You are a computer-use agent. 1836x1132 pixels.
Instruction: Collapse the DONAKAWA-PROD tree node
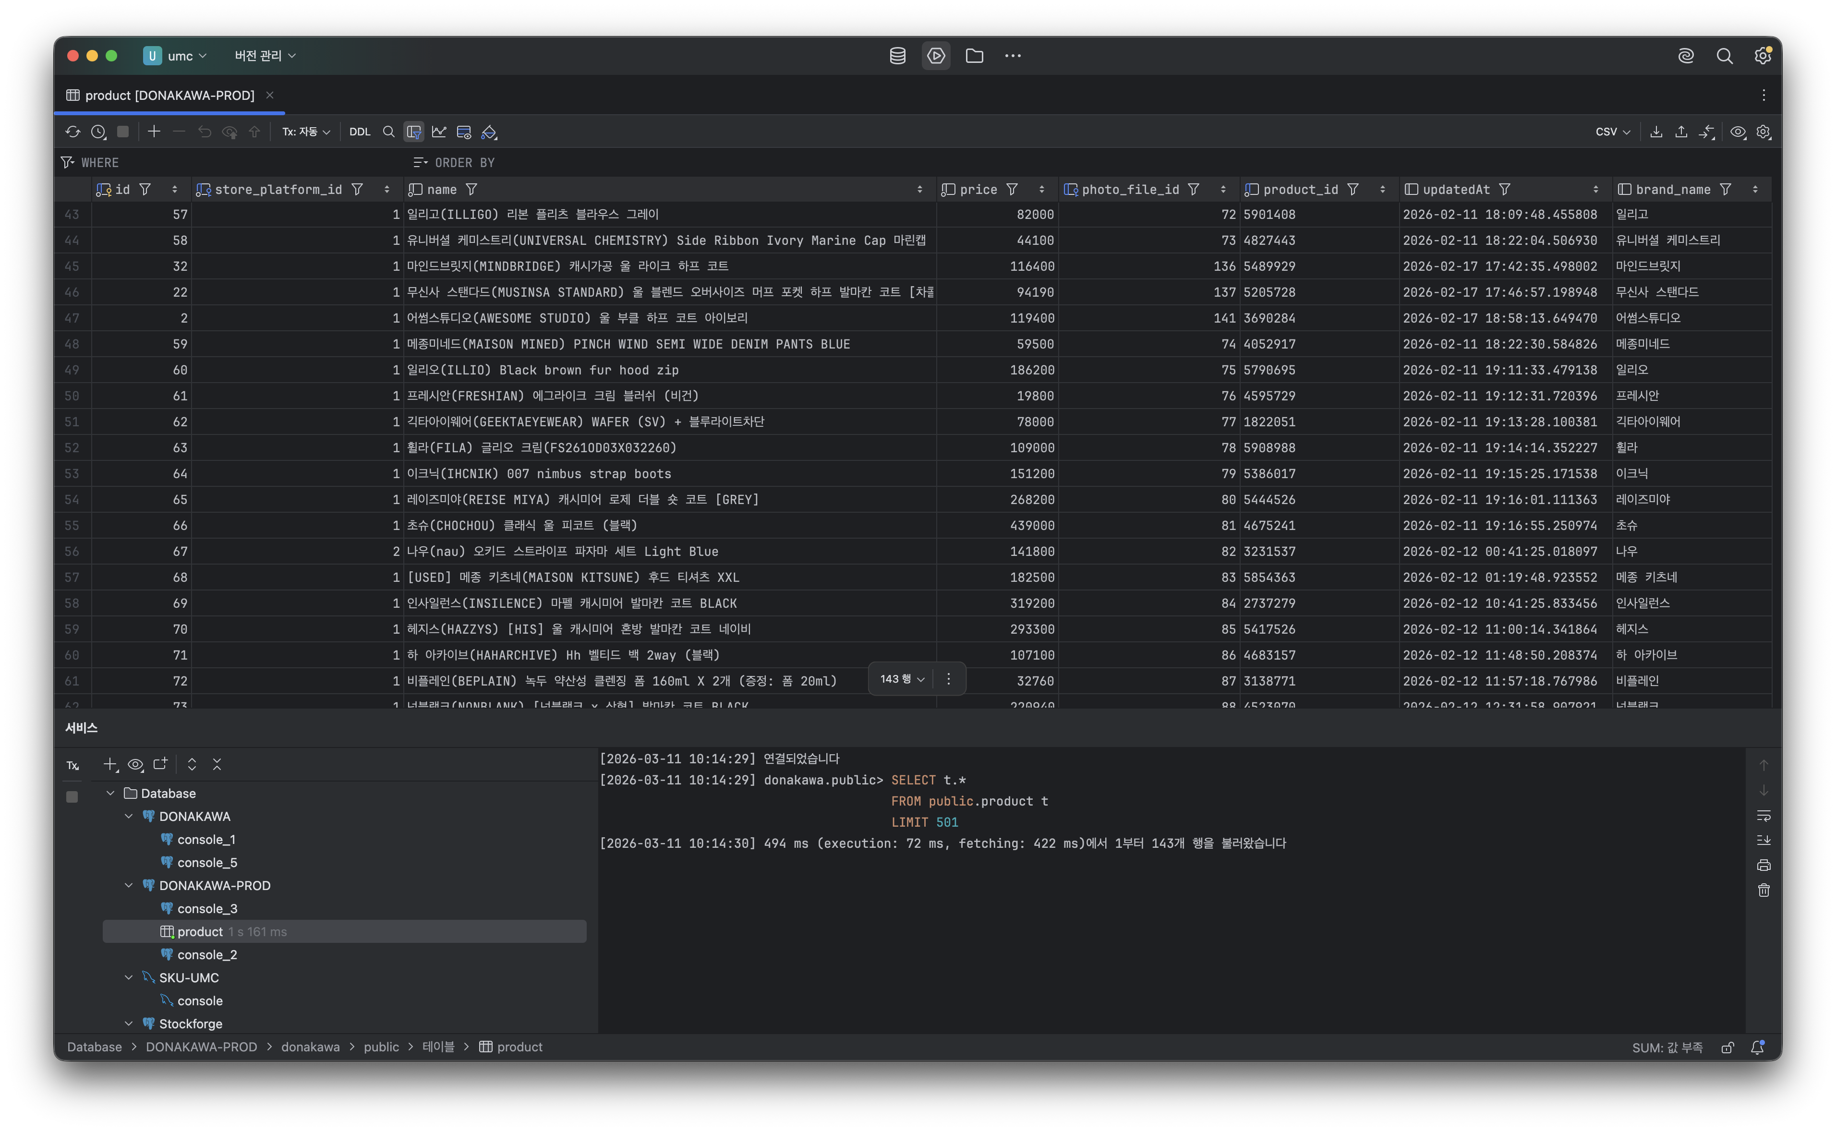[x=128, y=885]
